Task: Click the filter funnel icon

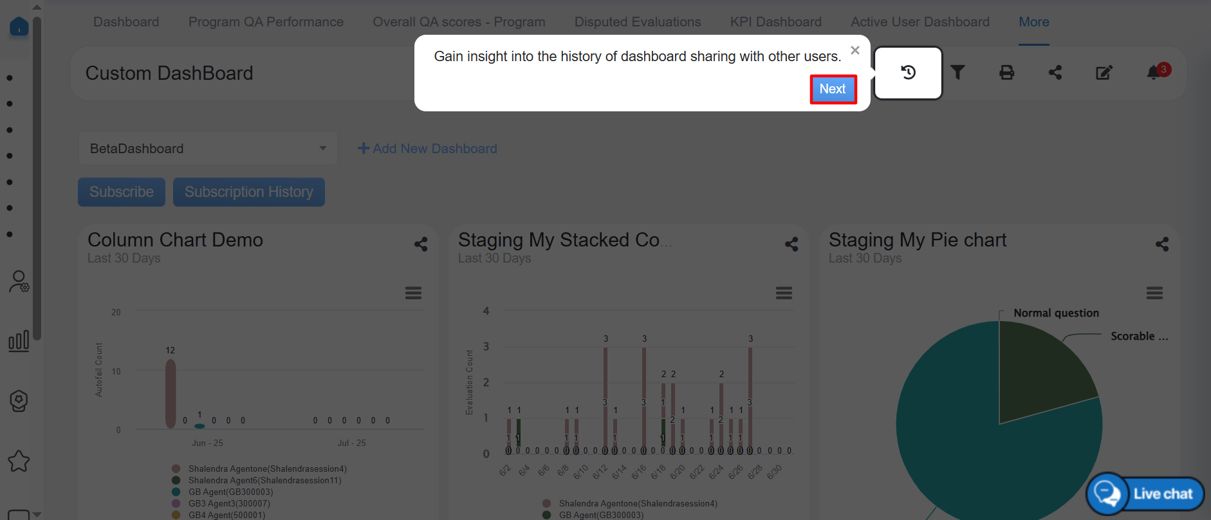Action: (957, 73)
